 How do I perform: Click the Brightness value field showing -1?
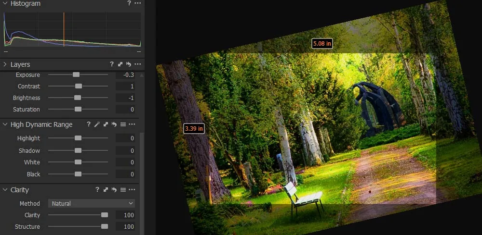coord(125,98)
